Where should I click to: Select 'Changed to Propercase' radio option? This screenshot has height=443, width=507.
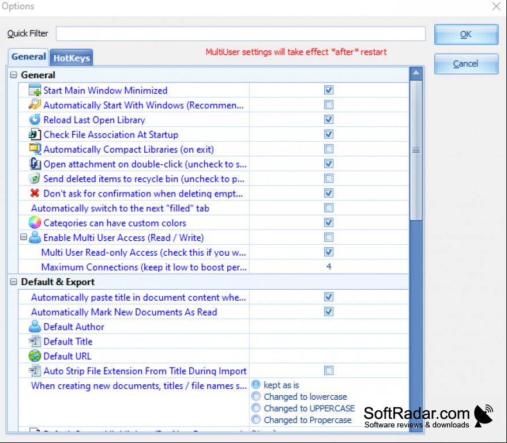256,419
